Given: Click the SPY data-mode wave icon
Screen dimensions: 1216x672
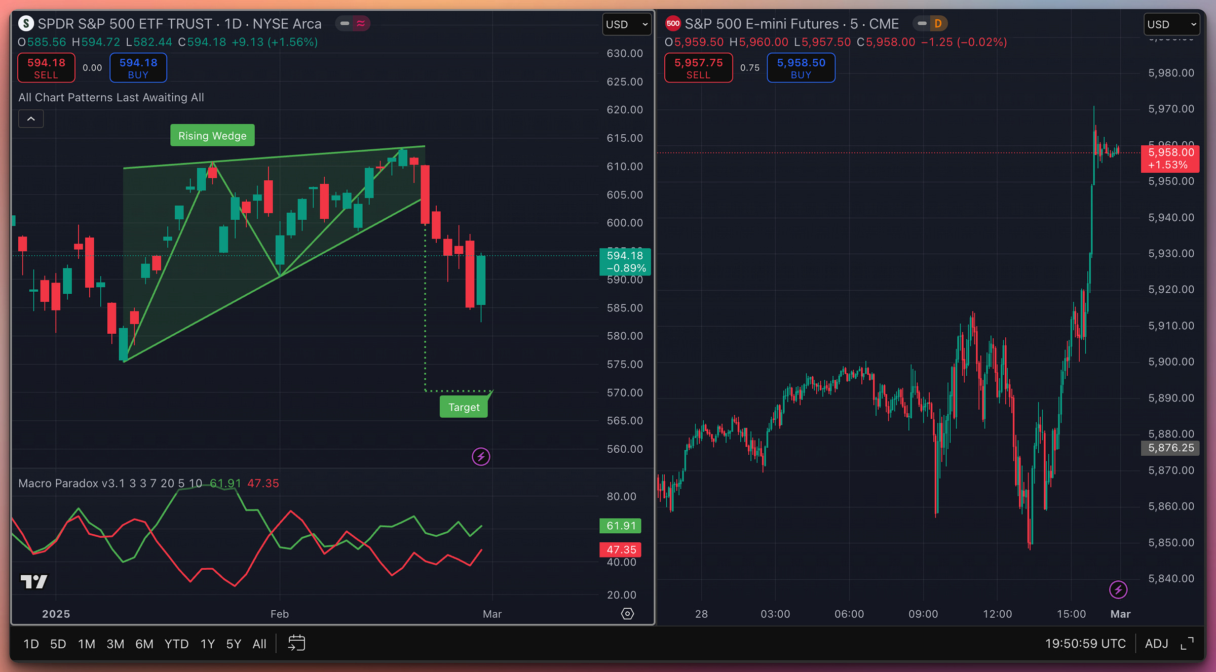Looking at the screenshot, I should tap(361, 23).
